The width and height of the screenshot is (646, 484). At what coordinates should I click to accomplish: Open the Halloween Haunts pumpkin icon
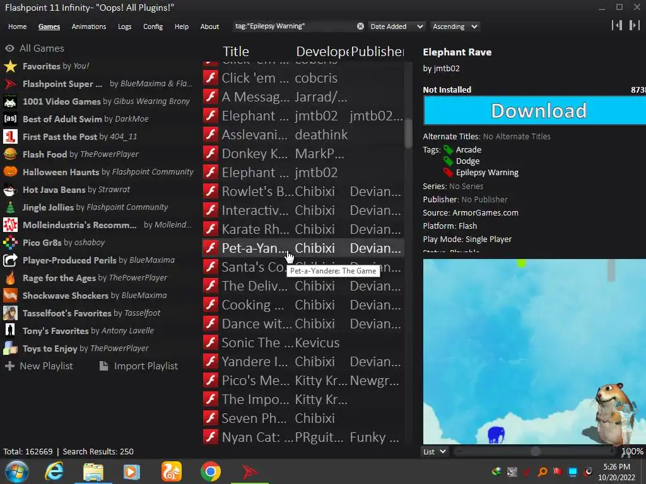pyautogui.click(x=10, y=172)
